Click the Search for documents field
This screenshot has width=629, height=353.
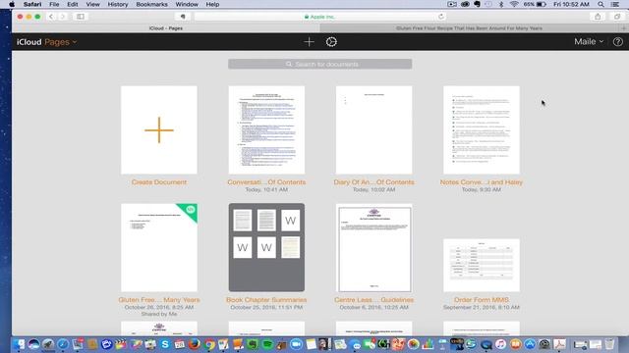pyautogui.click(x=320, y=64)
